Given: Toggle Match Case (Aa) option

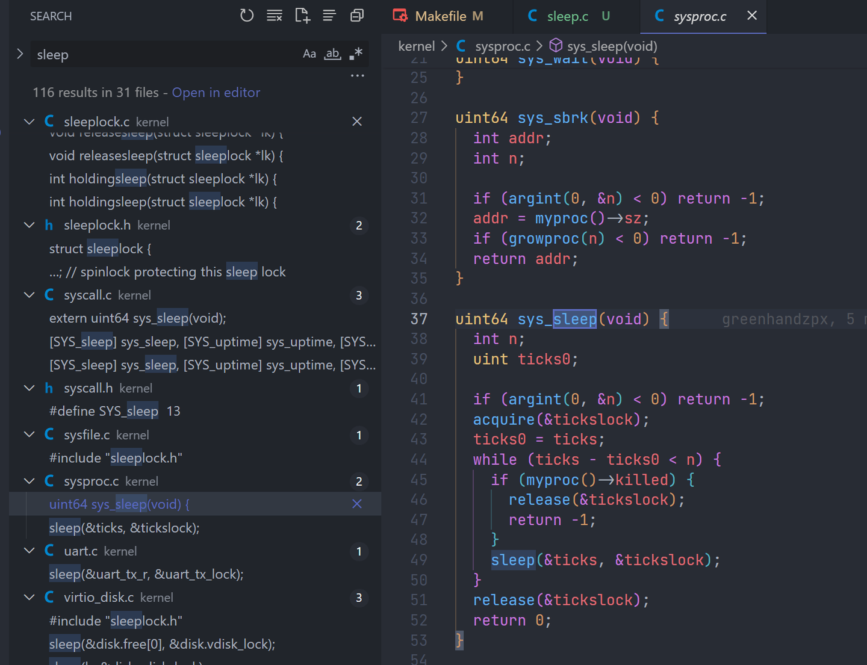Looking at the screenshot, I should pos(309,54).
